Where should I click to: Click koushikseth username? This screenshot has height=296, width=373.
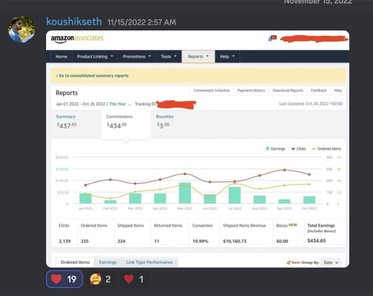point(74,22)
